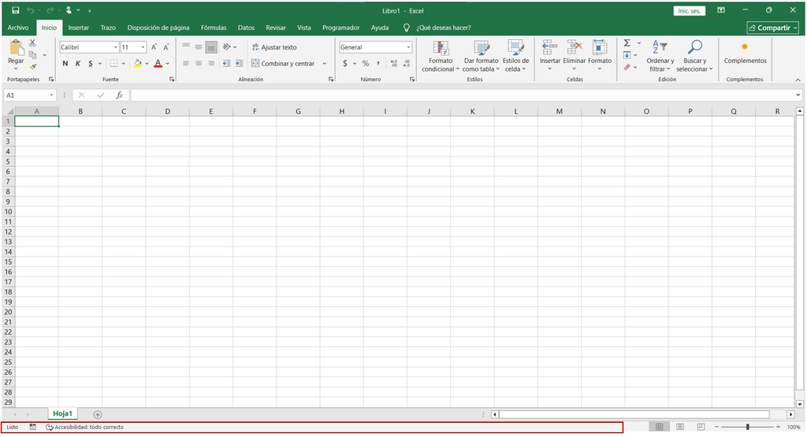Click the Eliminar celdas icon

[x=574, y=48]
